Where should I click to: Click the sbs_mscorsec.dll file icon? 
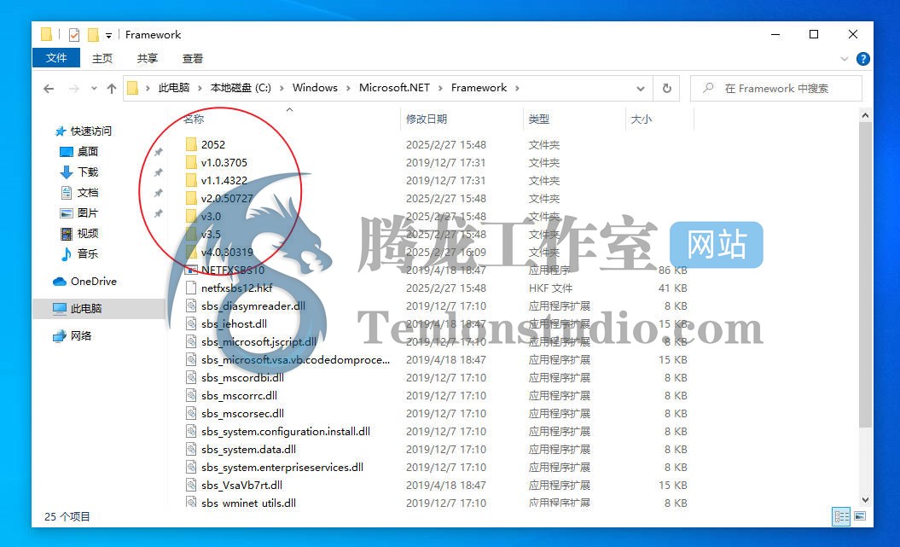pyautogui.click(x=191, y=413)
